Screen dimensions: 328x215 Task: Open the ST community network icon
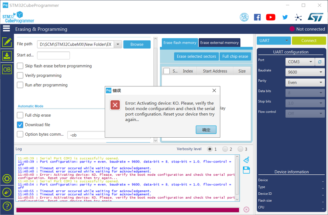[298, 17]
